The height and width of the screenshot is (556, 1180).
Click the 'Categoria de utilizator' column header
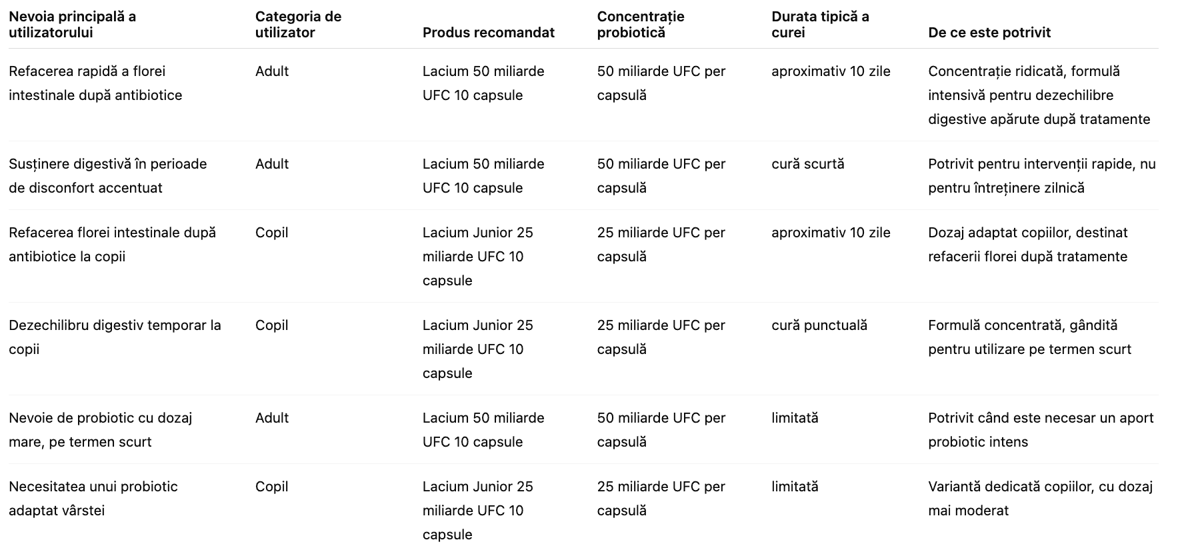click(298, 25)
